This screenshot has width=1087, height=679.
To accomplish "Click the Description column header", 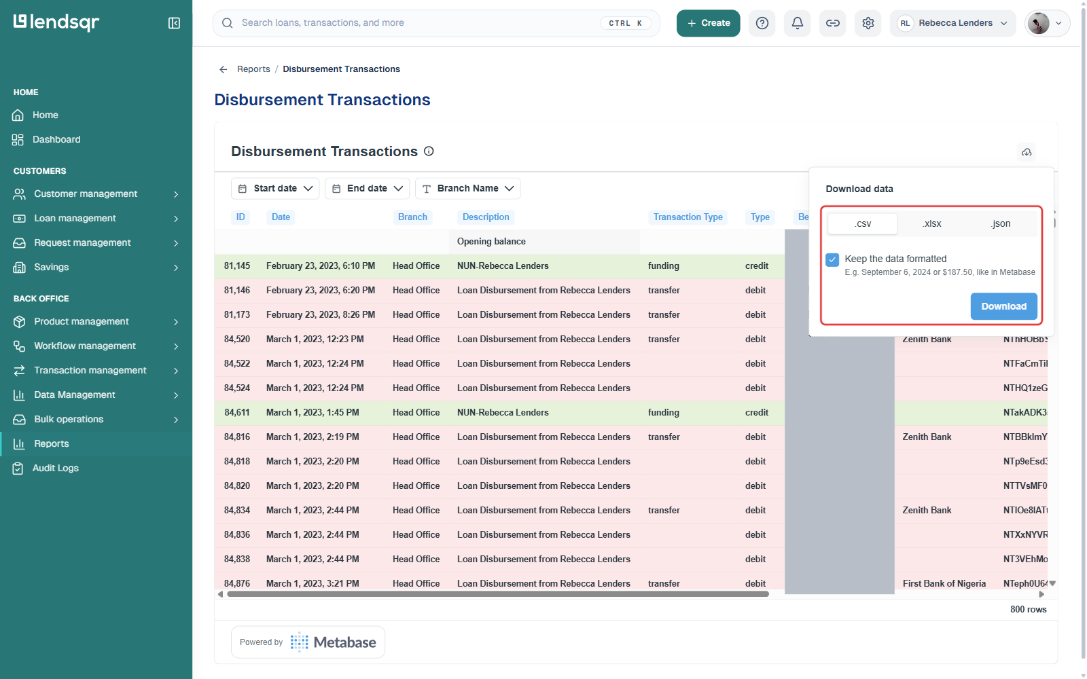I will click(486, 217).
